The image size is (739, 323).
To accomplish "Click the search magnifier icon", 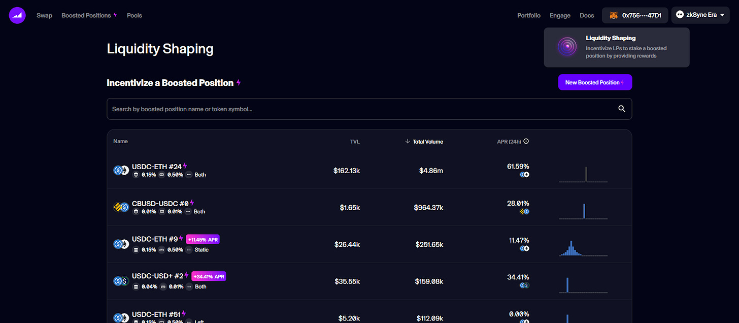I will tap(622, 109).
